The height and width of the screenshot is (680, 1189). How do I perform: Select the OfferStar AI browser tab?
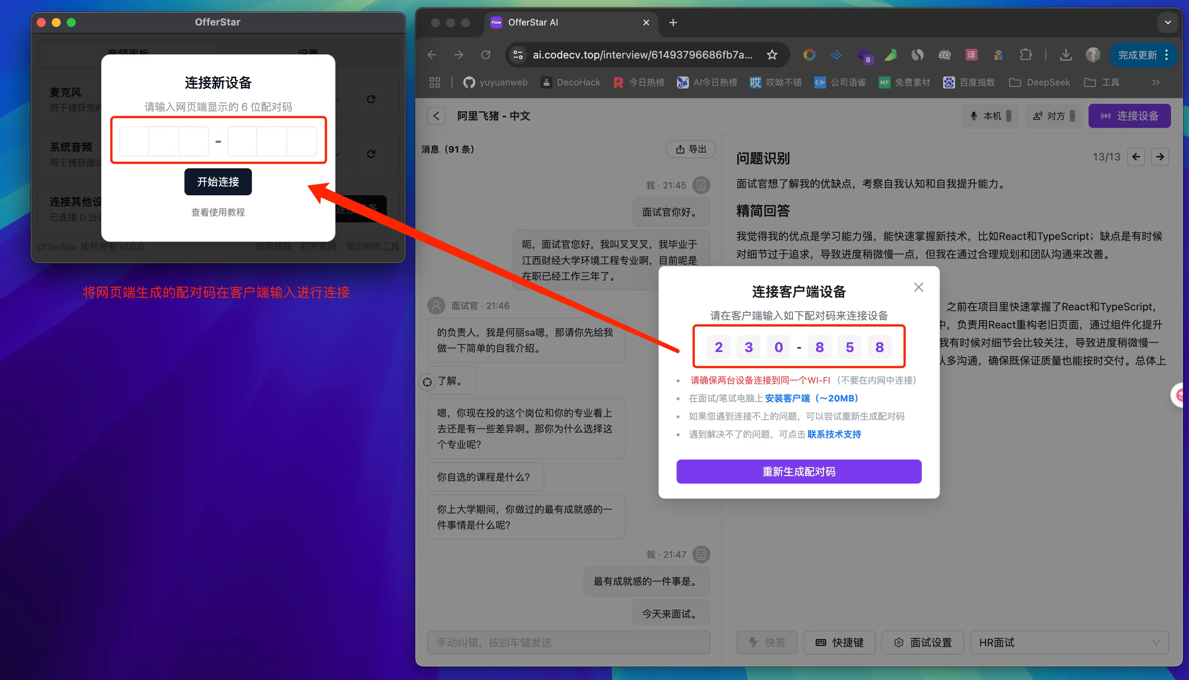571,22
